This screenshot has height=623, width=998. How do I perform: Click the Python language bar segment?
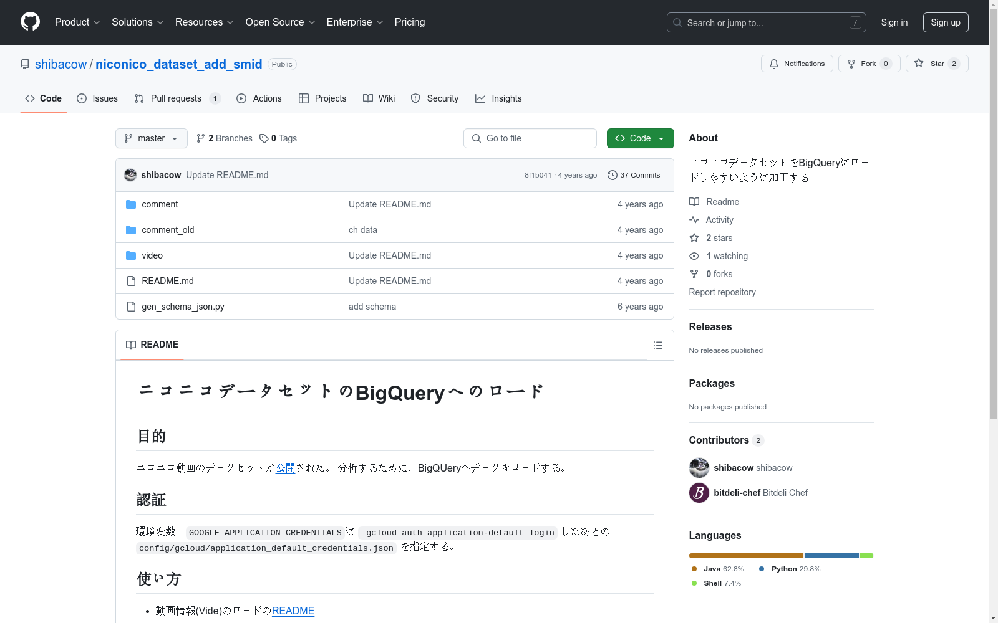(x=831, y=556)
